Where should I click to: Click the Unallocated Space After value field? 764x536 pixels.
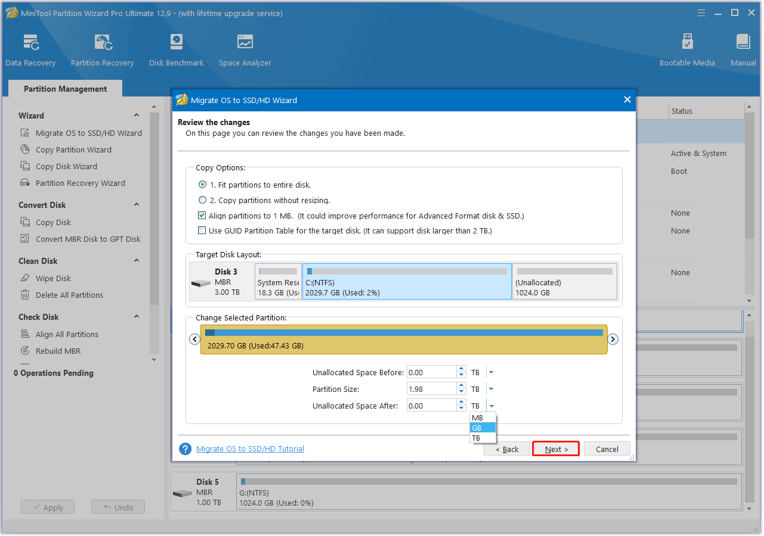coord(431,406)
